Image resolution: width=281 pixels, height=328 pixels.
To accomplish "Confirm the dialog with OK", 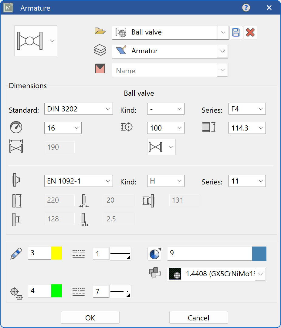I will [90, 317].
